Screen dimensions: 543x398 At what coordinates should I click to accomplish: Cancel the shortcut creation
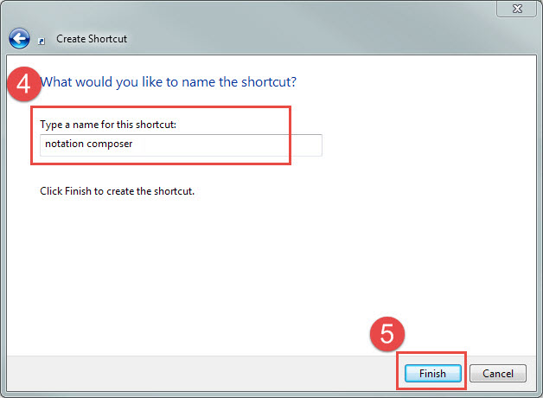498,374
